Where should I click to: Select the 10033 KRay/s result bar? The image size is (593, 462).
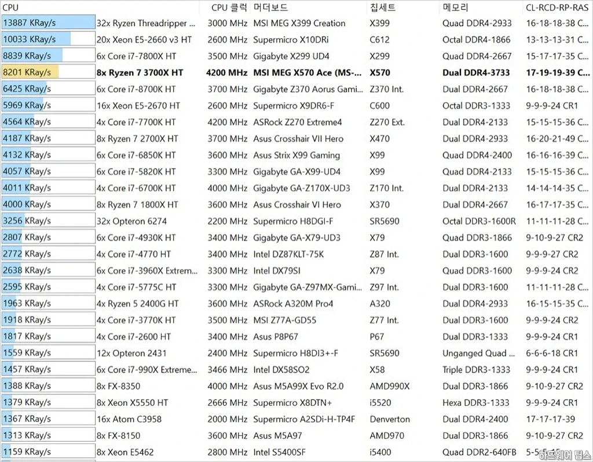tap(49, 39)
